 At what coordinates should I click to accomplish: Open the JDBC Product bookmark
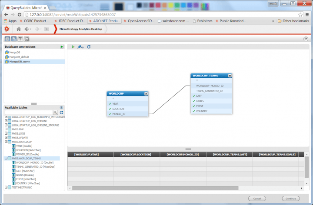coord(70,21)
